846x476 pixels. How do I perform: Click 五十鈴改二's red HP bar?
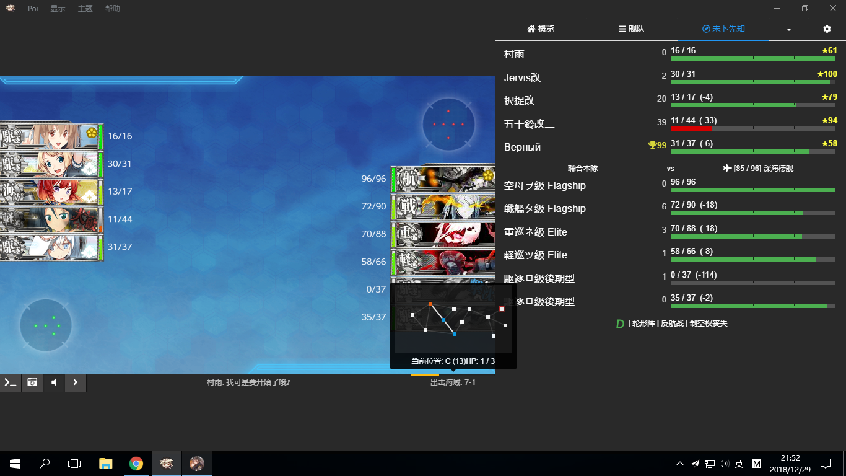[691, 128]
